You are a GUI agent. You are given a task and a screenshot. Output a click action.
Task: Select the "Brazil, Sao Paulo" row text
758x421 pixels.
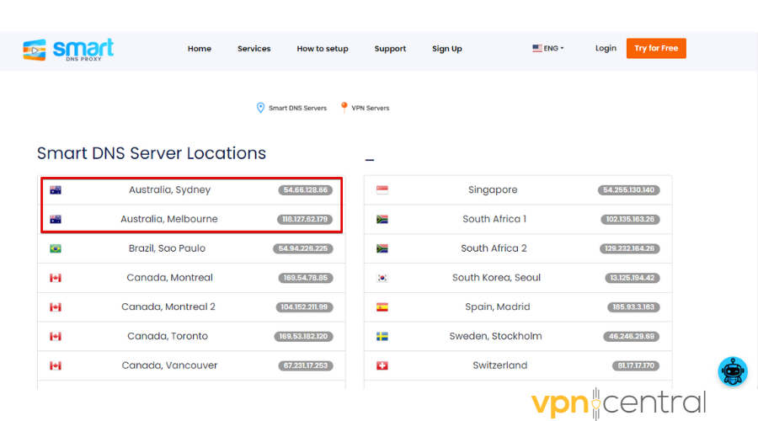point(167,248)
